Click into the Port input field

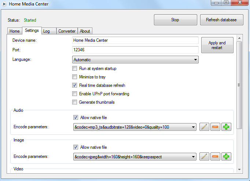[135, 49]
